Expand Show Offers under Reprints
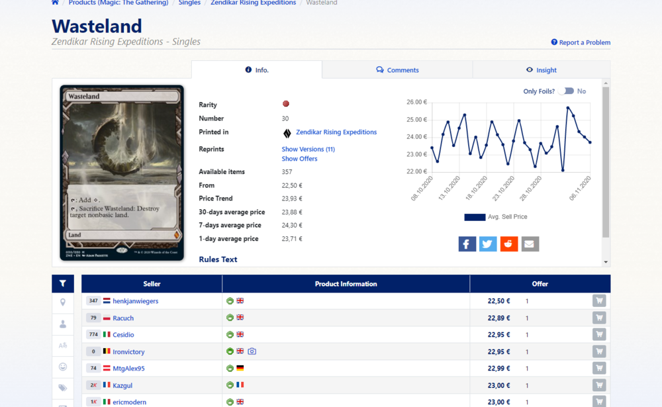Screen dimensions: 662x407 [x=299, y=159]
